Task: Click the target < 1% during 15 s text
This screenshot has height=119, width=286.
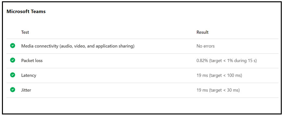Action: [x=233, y=61]
